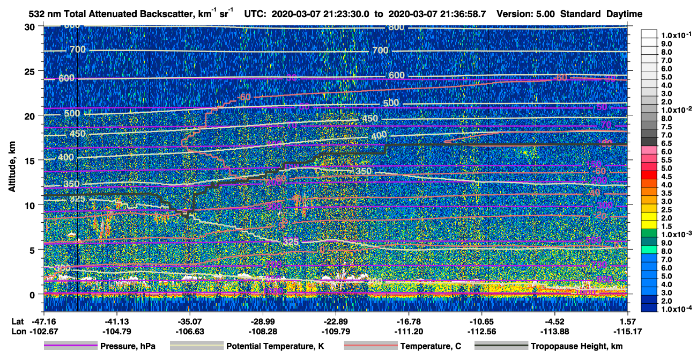Click longitude value '-111.20'

coord(409,331)
